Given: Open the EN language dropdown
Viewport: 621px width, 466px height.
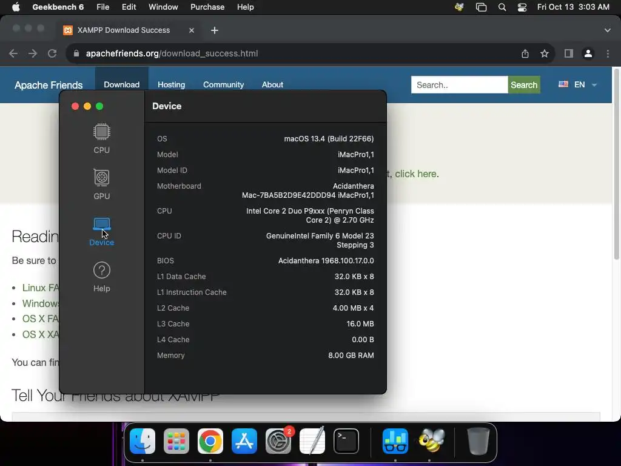Looking at the screenshot, I should [577, 84].
